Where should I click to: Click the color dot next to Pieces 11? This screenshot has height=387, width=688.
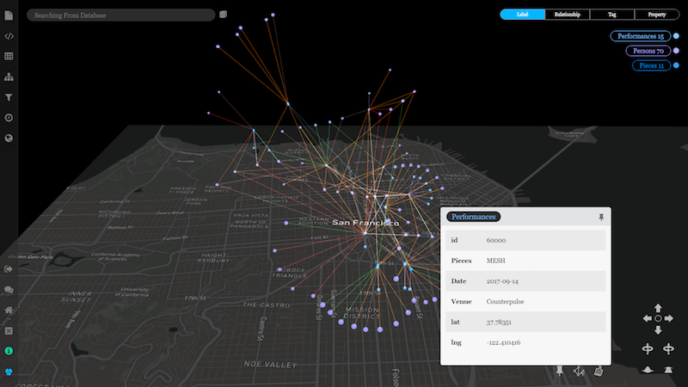[x=676, y=65]
